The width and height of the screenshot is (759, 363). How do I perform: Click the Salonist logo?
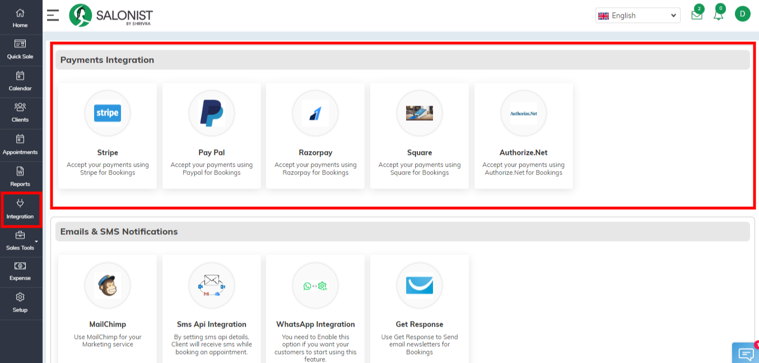[x=111, y=16]
